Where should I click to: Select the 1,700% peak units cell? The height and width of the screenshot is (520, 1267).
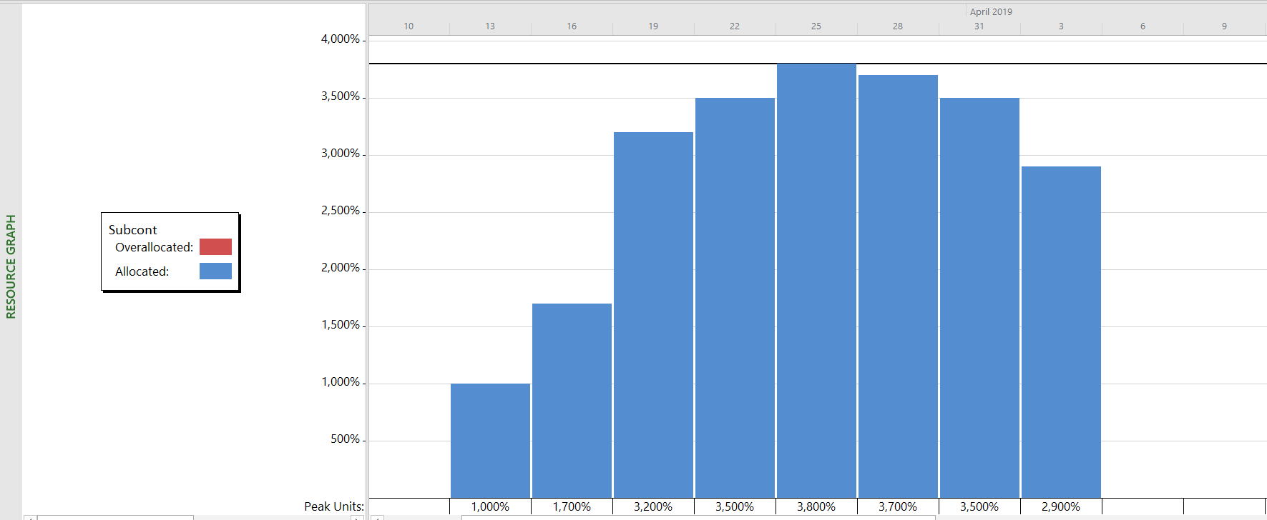[x=572, y=506]
